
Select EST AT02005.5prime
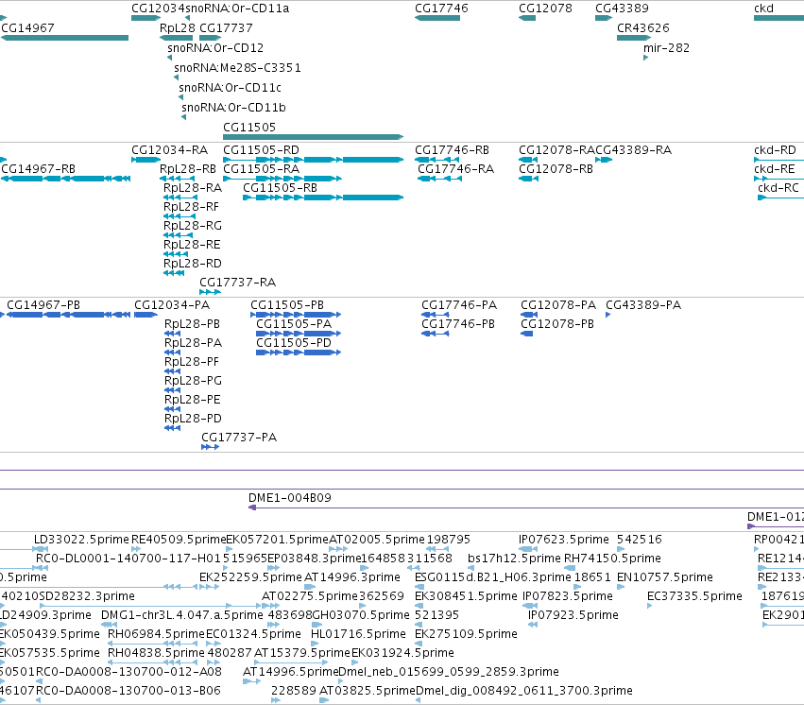coord(377,540)
